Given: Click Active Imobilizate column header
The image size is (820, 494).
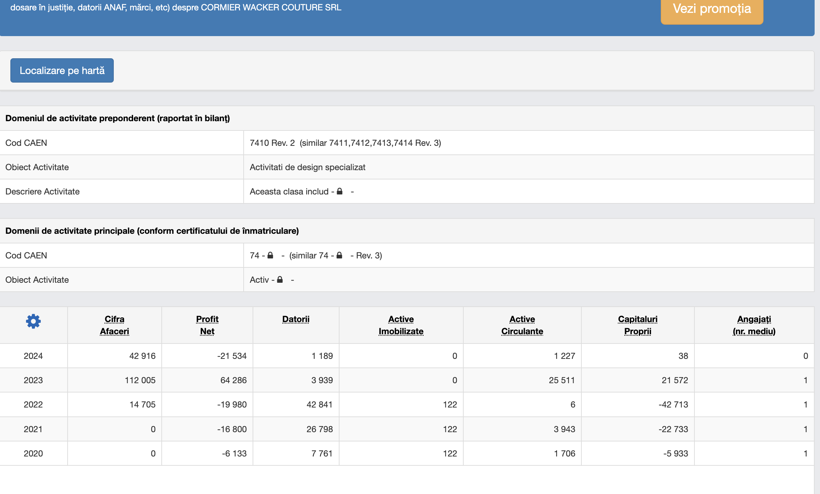Looking at the screenshot, I should point(401,325).
